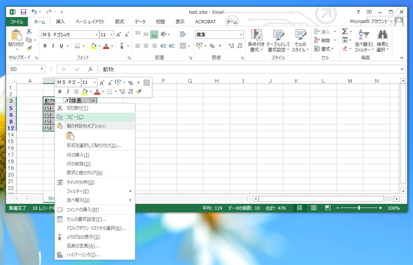Click wrap text icon in alignment group
Viewport: 413px width, 265px height.
(183, 34)
